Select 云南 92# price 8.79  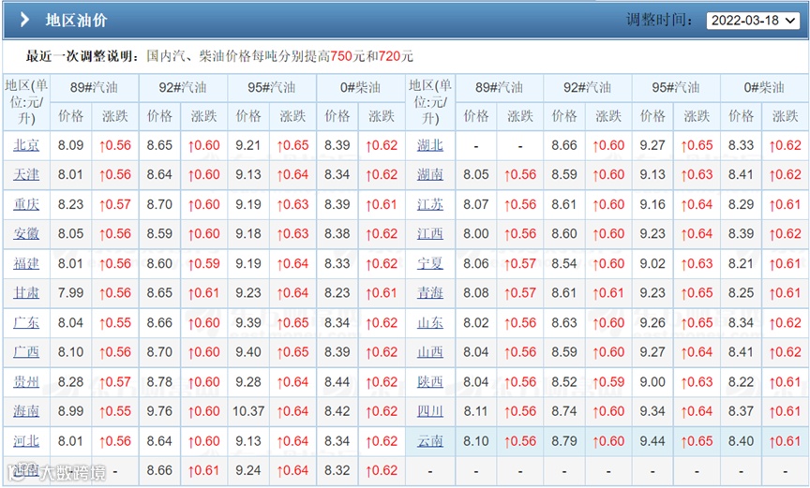click(x=564, y=441)
